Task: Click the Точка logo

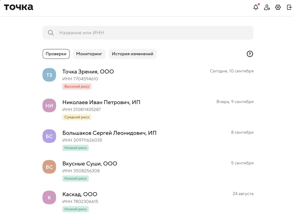Action: click(x=19, y=7)
